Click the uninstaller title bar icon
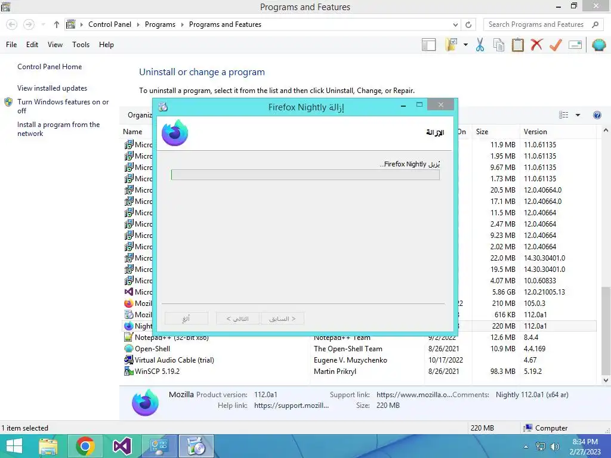 pyautogui.click(x=163, y=107)
